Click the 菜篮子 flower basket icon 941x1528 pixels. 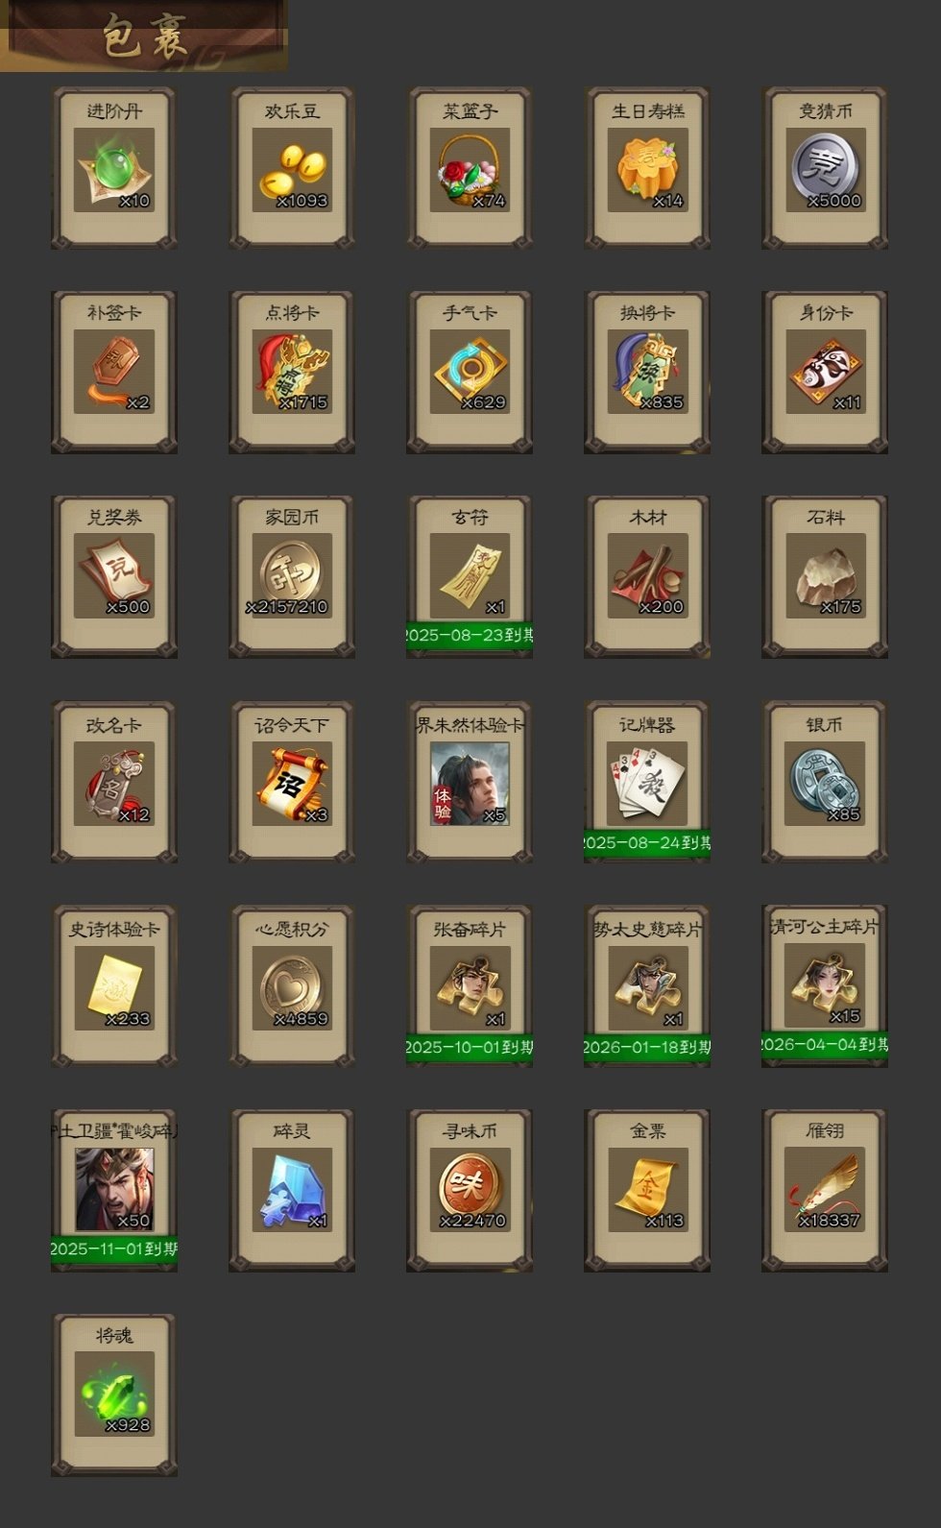coord(470,169)
